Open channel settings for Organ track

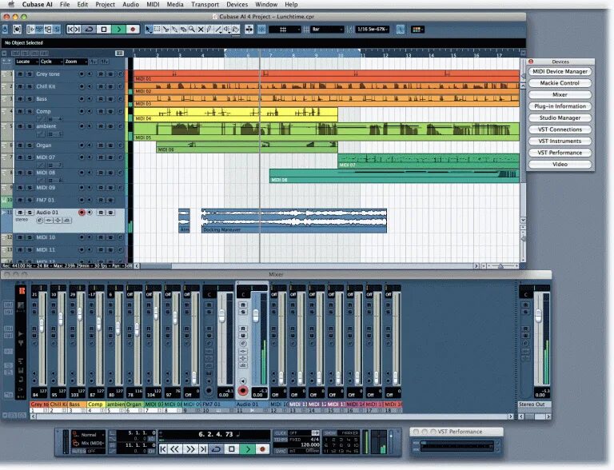(x=120, y=145)
